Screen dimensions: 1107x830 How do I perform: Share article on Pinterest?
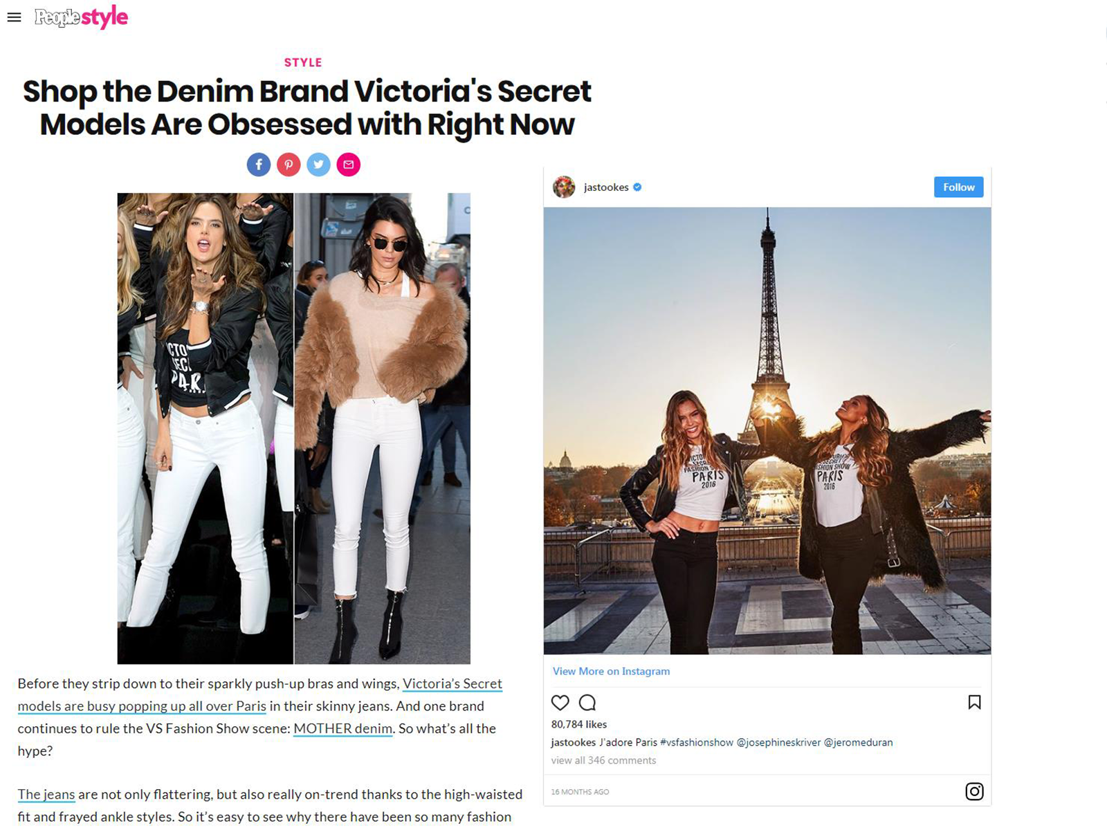point(289,165)
